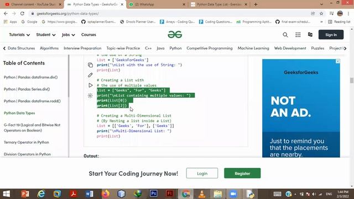This screenshot has width=354, height=199.
Task: Click the GeeksforGeeks placement ad banner
Action: point(301,108)
